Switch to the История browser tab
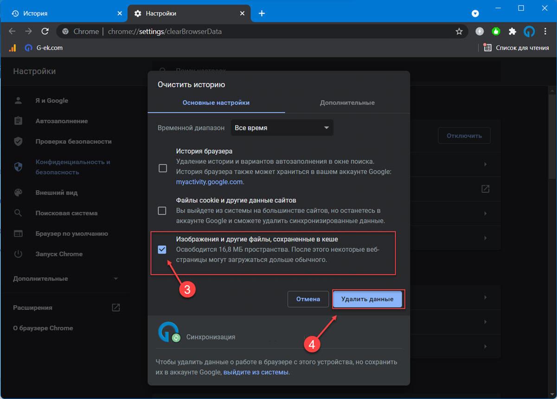This screenshot has height=399, width=557. tap(66, 13)
